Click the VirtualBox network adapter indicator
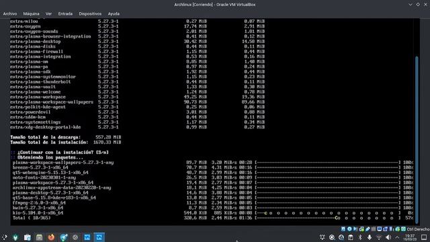The width and height of the screenshot is (430, 242). tap(361, 229)
